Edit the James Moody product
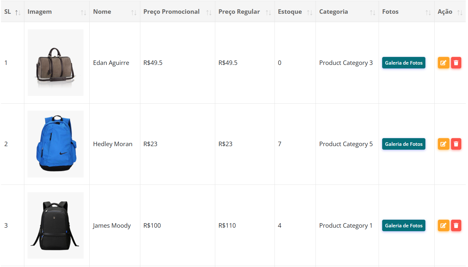468x267 pixels. pyautogui.click(x=443, y=225)
